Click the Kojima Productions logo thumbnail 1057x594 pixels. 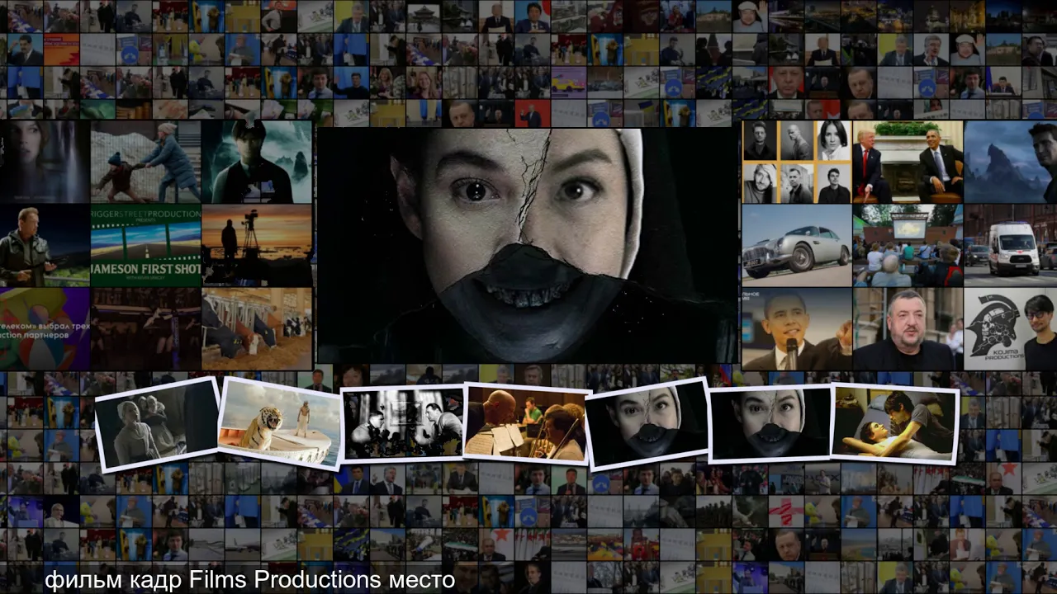point(1010,328)
